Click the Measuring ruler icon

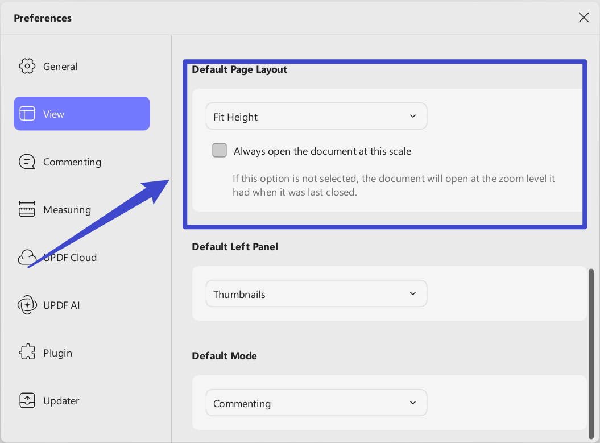[27, 210]
